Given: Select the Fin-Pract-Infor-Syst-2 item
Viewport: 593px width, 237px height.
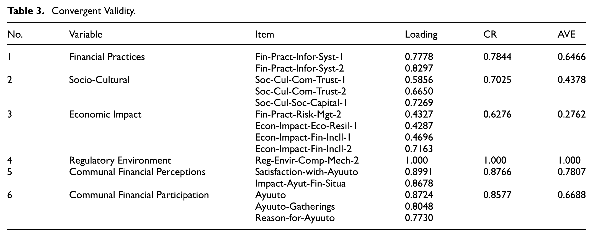Looking at the screenshot, I should pyautogui.click(x=300, y=68).
